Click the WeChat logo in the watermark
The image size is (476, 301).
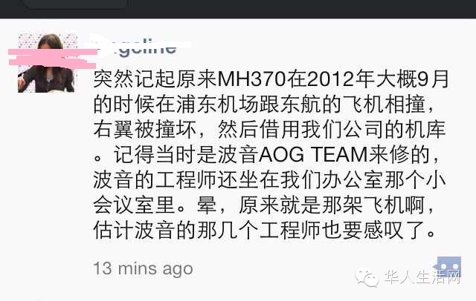[367, 277]
